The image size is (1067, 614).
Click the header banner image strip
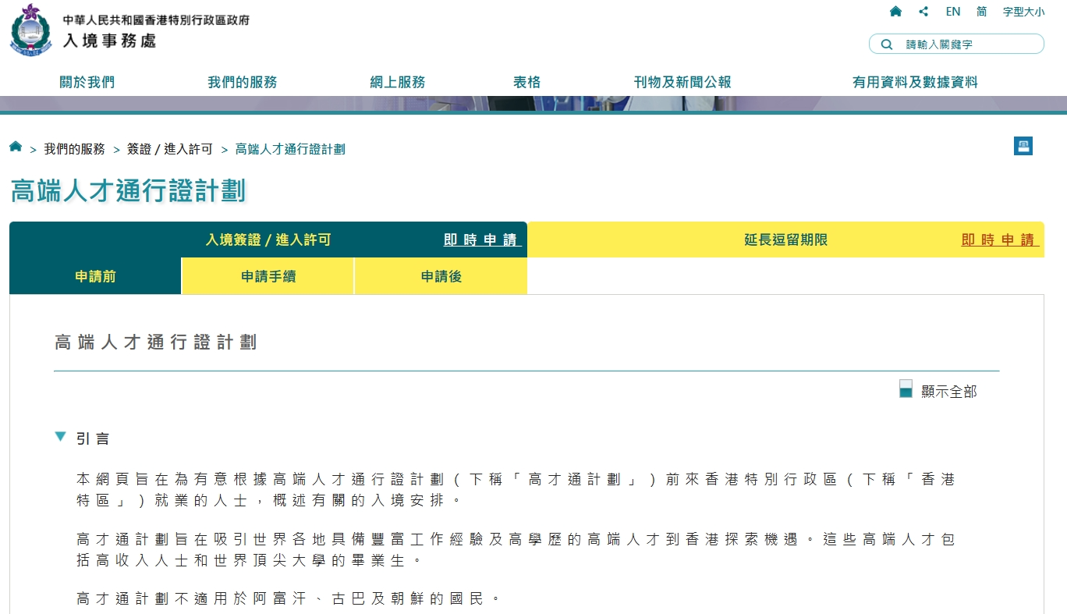pyautogui.click(x=533, y=104)
